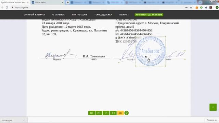
Task: Open О СЕРВИСЕ menu item
Action: click(59, 15)
